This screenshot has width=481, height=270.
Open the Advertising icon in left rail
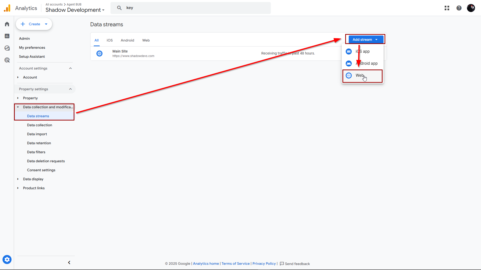coord(7,60)
